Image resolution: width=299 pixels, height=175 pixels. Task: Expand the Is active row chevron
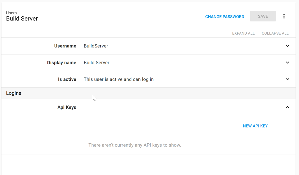pyautogui.click(x=287, y=79)
